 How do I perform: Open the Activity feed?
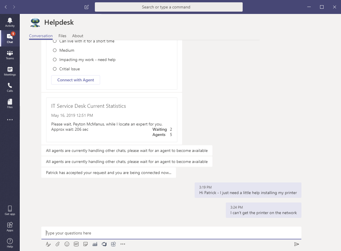pos(10,22)
